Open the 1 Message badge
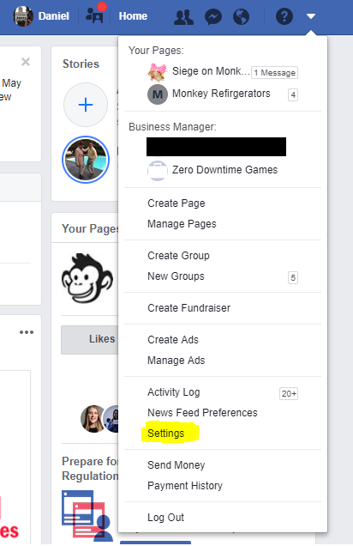Screen dimensions: 353x546 coord(274,72)
